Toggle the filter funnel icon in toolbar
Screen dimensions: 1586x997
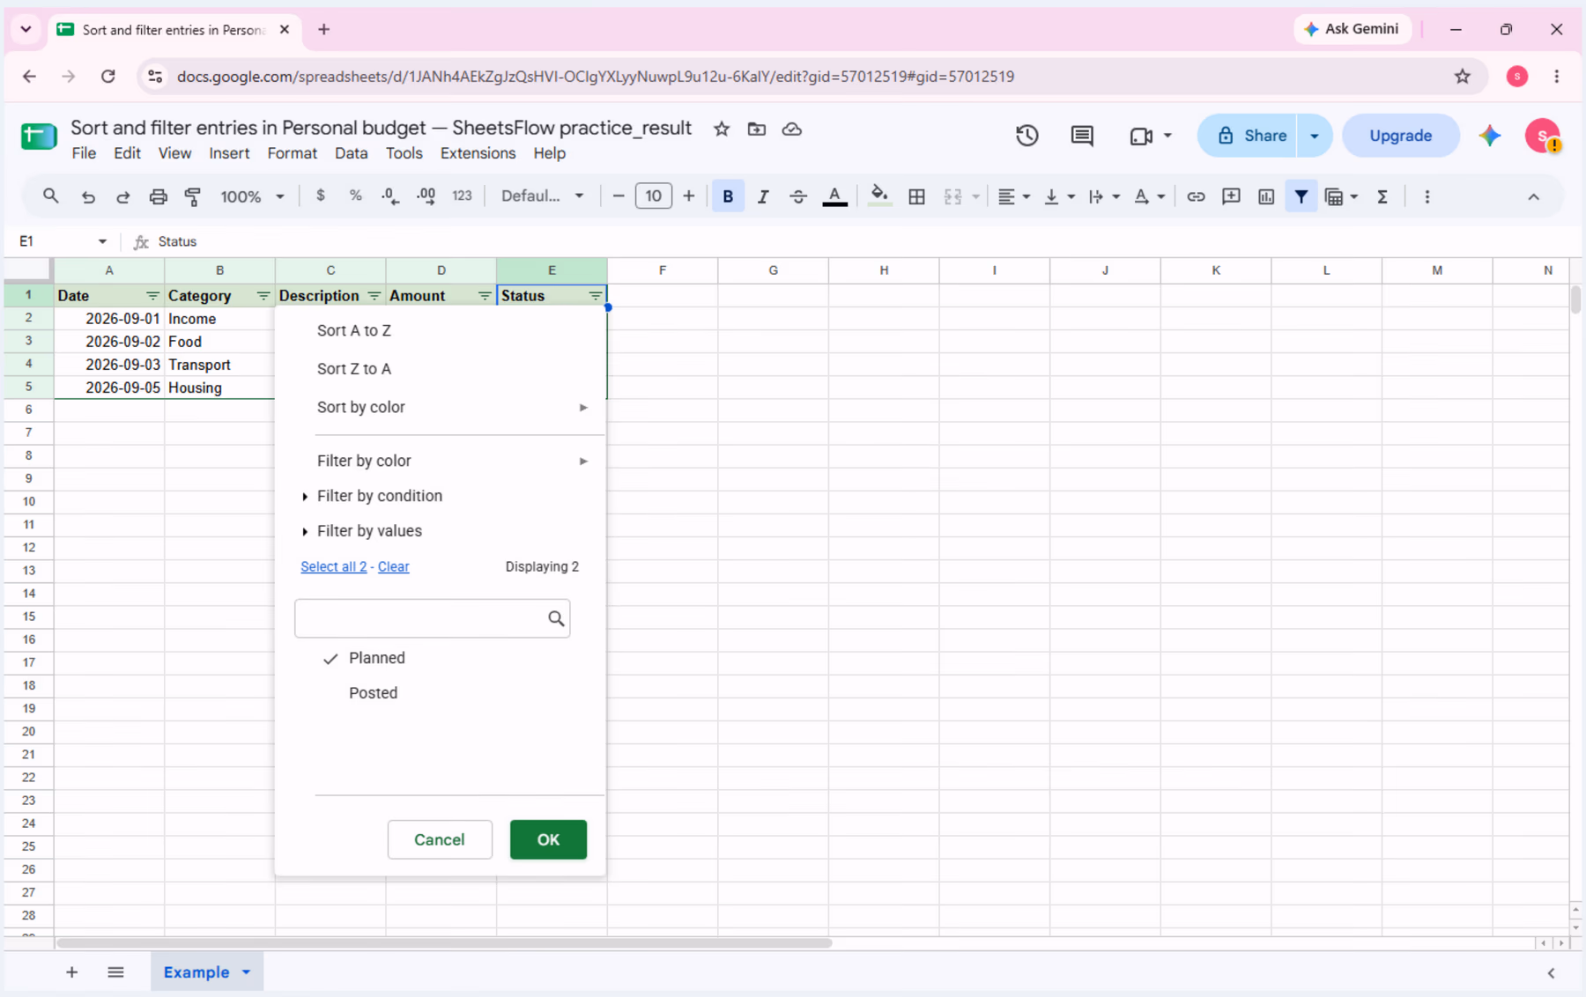pyautogui.click(x=1301, y=196)
